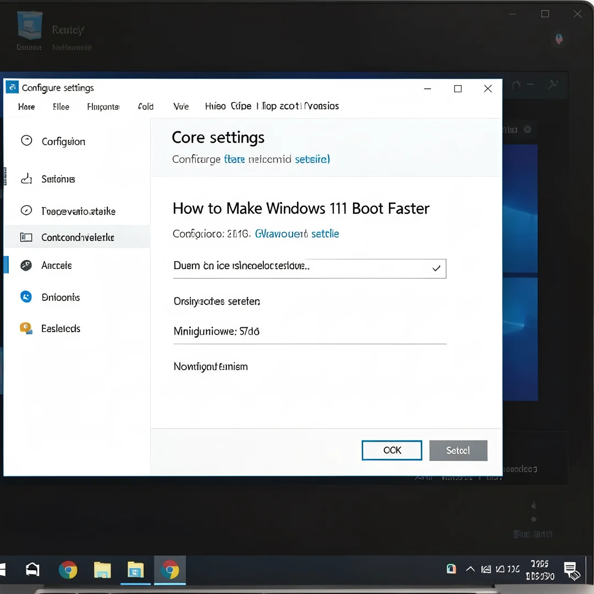594x594 pixels.
Task: Open the Fold menu
Action: click(146, 107)
